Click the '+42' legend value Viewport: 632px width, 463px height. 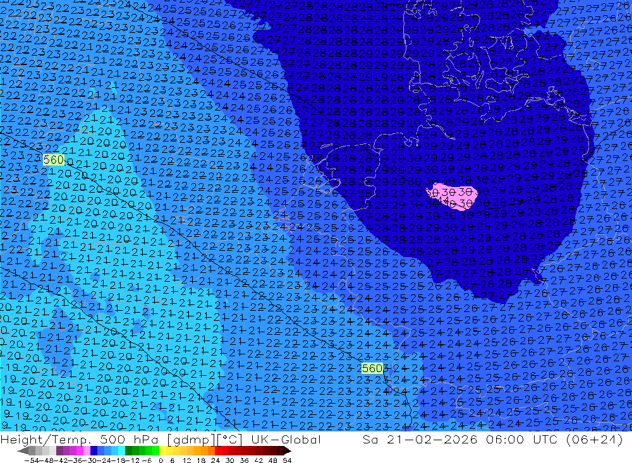click(258, 460)
